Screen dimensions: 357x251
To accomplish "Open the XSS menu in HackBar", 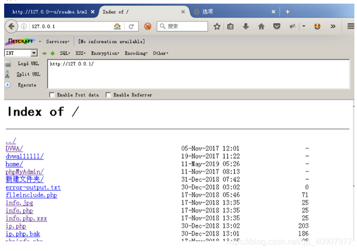I will [80, 53].
